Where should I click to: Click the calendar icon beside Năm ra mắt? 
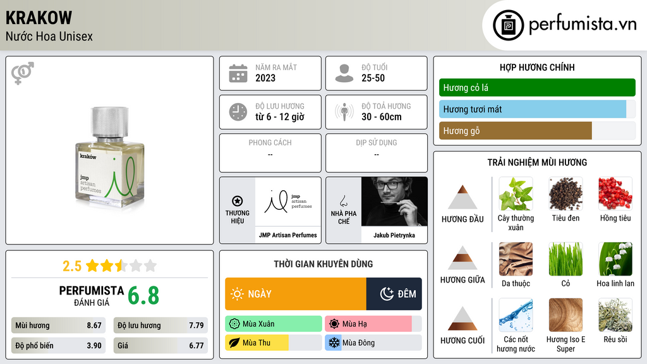(238, 73)
